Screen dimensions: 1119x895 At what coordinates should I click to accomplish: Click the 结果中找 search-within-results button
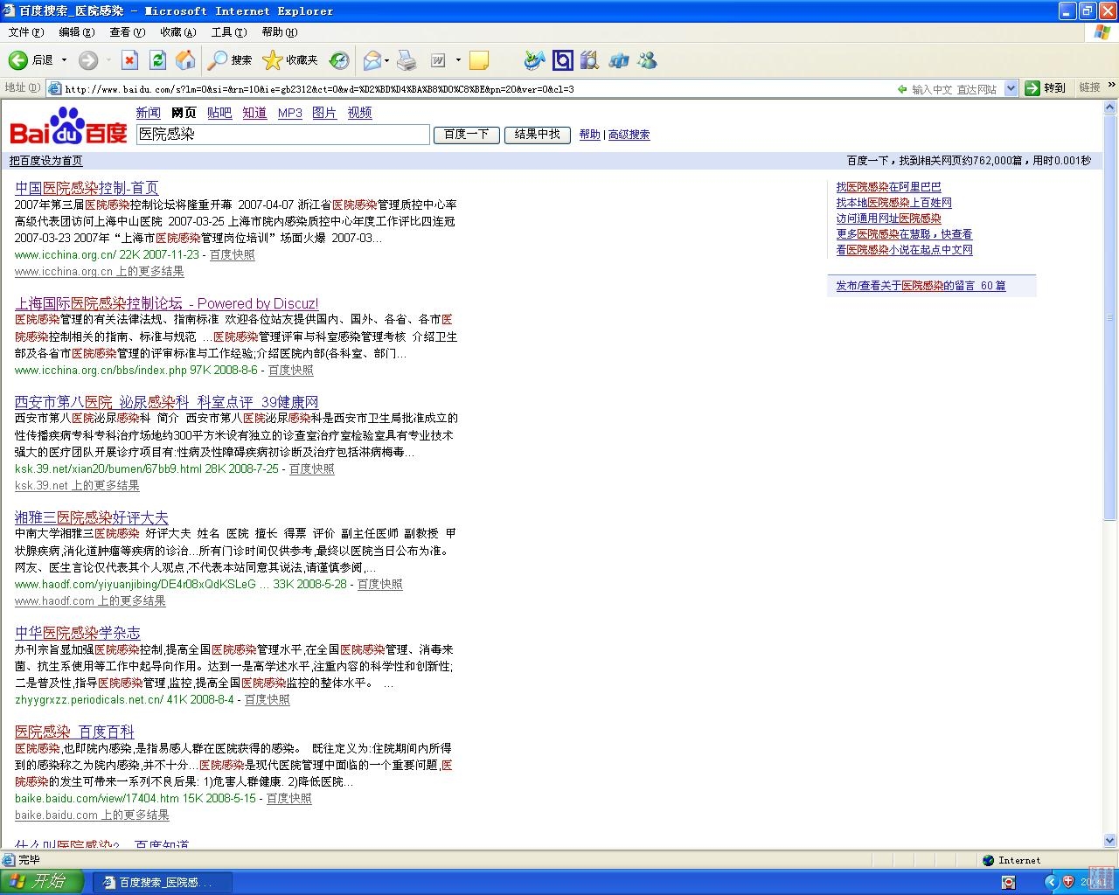(537, 135)
